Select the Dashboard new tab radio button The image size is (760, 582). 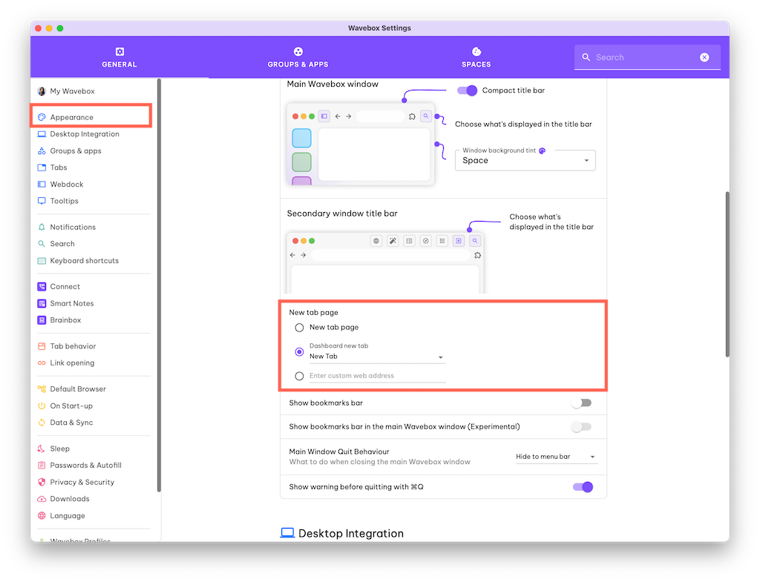coord(300,352)
